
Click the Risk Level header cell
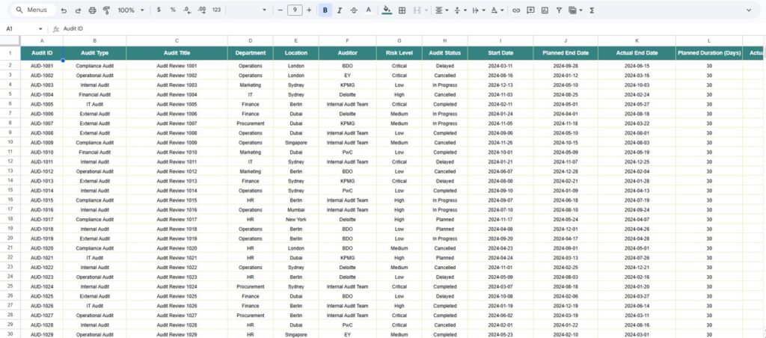399,53
